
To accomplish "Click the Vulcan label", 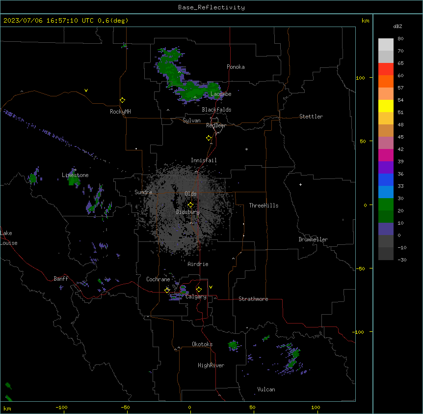I will 266,389.
